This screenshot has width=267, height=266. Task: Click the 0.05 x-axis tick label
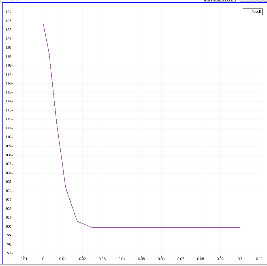coord(142,259)
